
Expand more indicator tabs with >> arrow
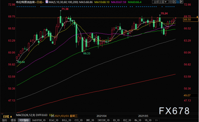(x=156, y=120)
